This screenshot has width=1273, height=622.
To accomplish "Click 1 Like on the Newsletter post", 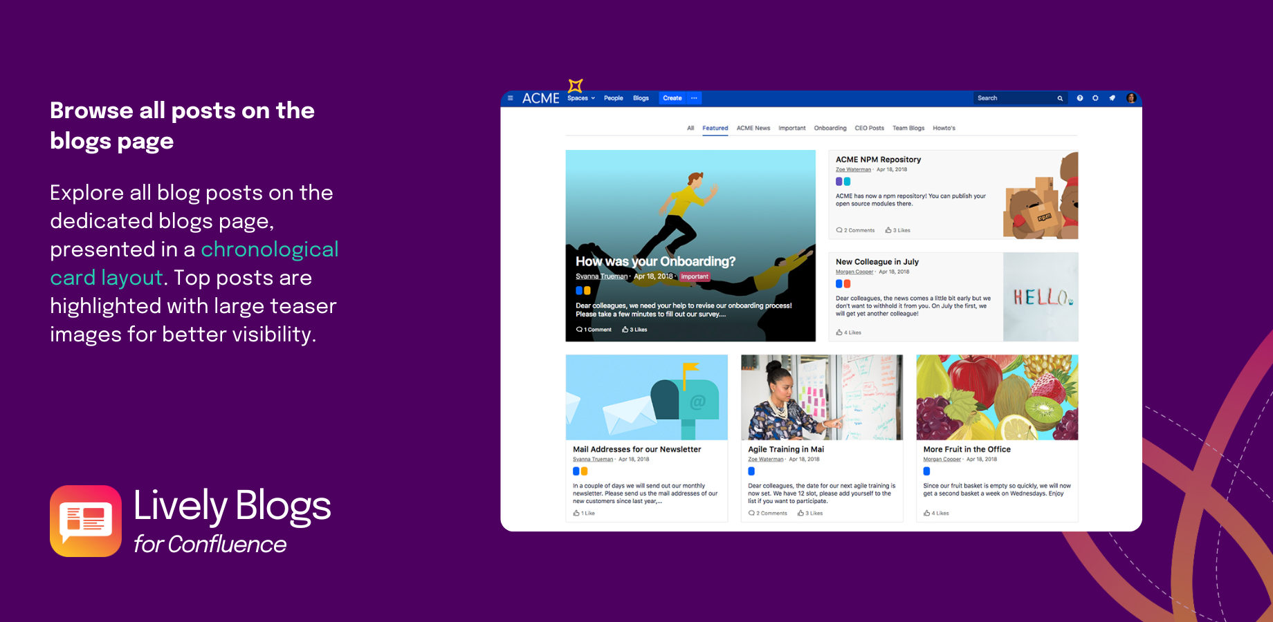I will coord(584,513).
